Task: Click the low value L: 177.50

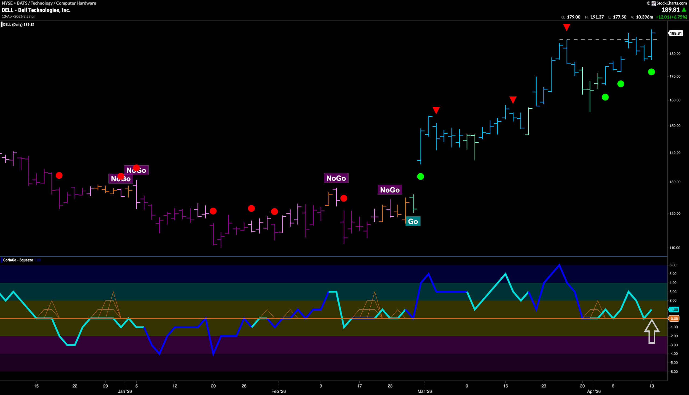Action: [617, 17]
